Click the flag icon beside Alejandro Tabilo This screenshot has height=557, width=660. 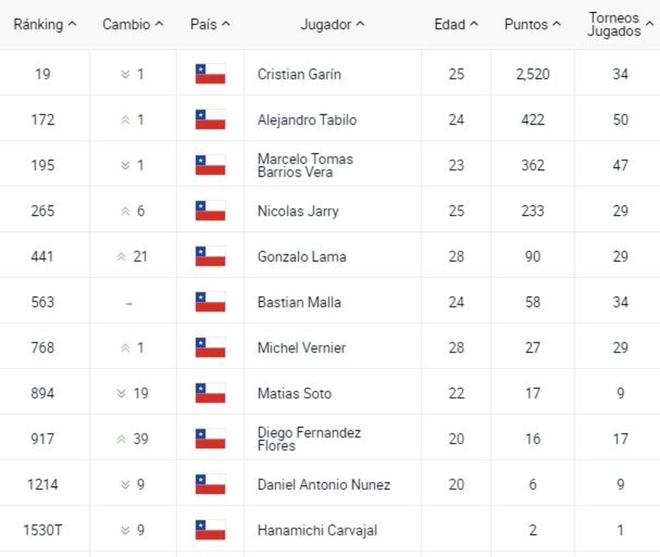click(210, 119)
